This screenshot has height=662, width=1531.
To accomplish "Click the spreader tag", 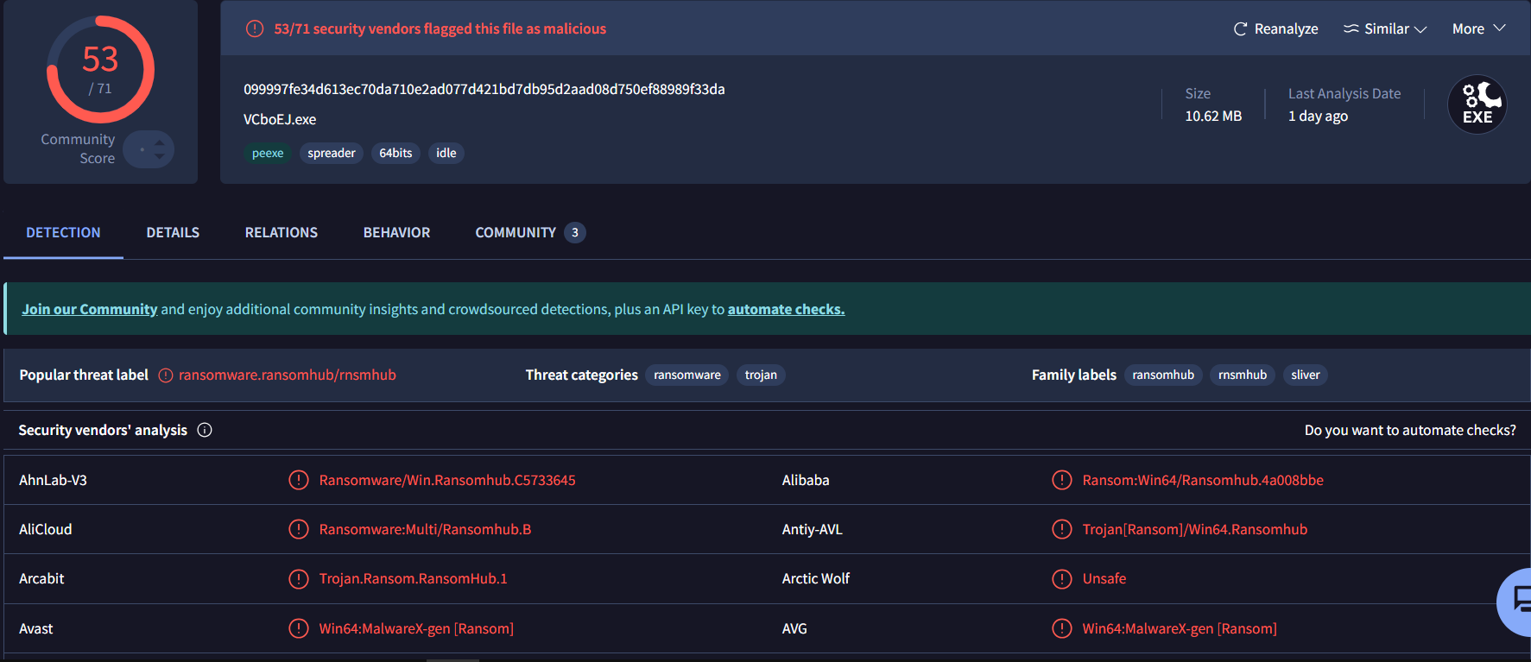I will 332,154.
